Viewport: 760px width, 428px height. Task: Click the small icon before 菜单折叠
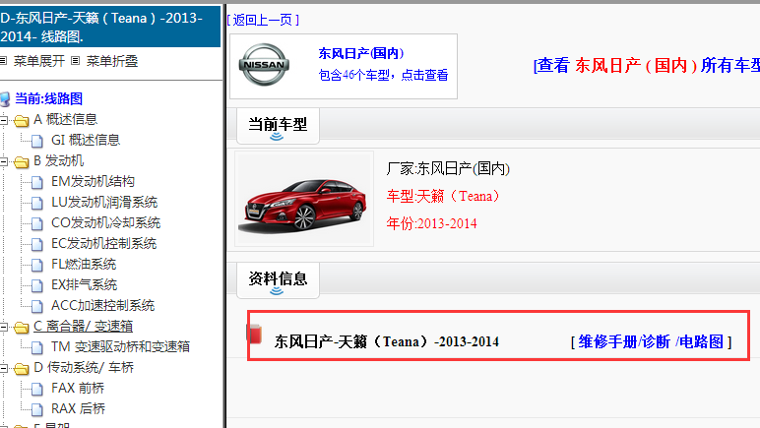tap(75, 61)
